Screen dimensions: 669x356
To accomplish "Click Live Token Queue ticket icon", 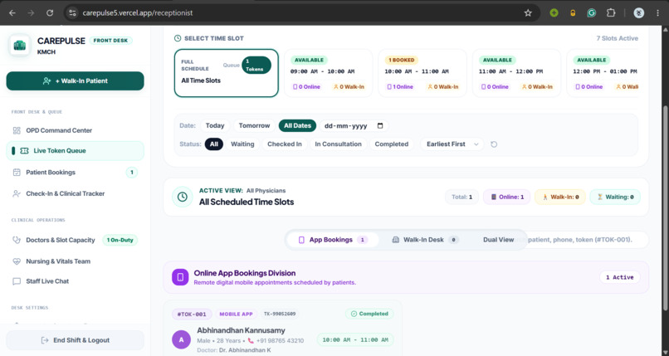I will click(24, 150).
